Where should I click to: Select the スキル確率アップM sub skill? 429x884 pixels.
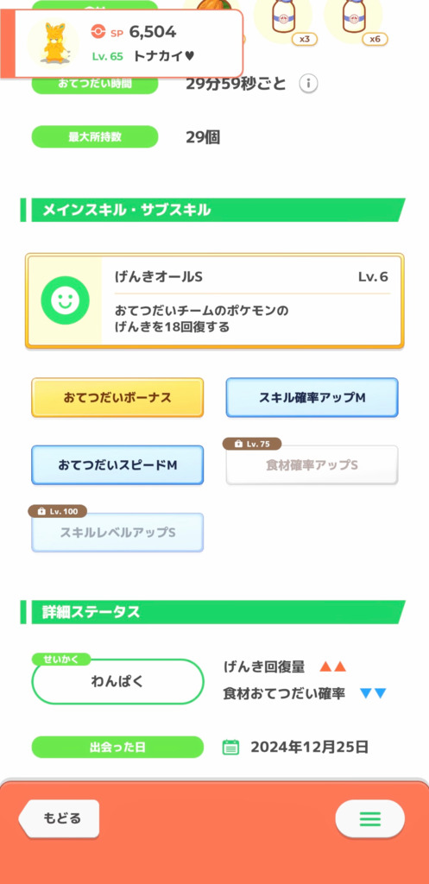pyautogui.click(x=312, y=397)
